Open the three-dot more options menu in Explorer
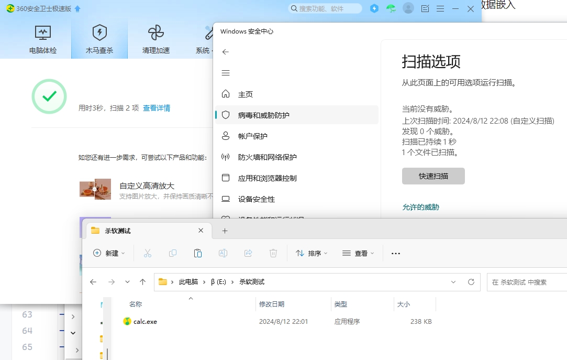567x360 pixels. click(x=396, y=253)
